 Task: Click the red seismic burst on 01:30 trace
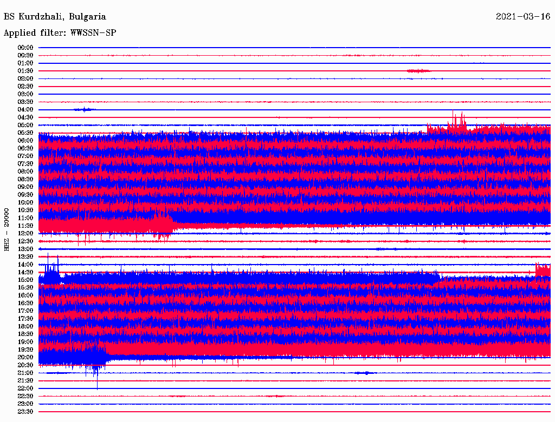pyautogui.click(x=419, y=71)
